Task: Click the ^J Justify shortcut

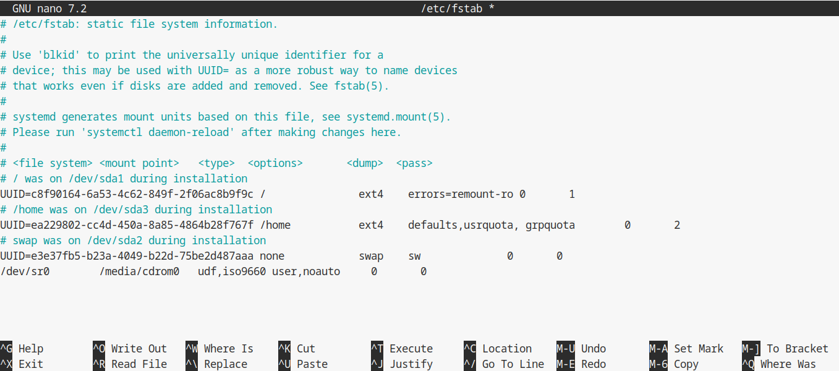Action: [402, 364]
